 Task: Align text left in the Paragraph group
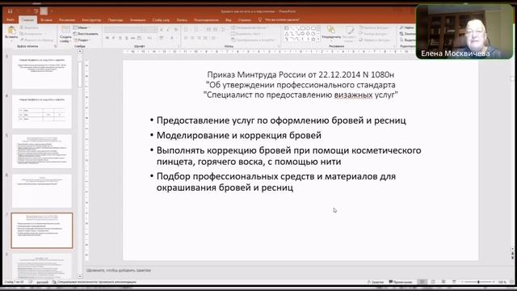(186, 38)
